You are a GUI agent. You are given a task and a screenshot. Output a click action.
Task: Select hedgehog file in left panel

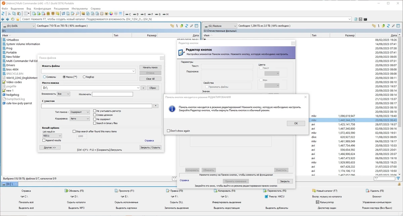click(12, 95)
